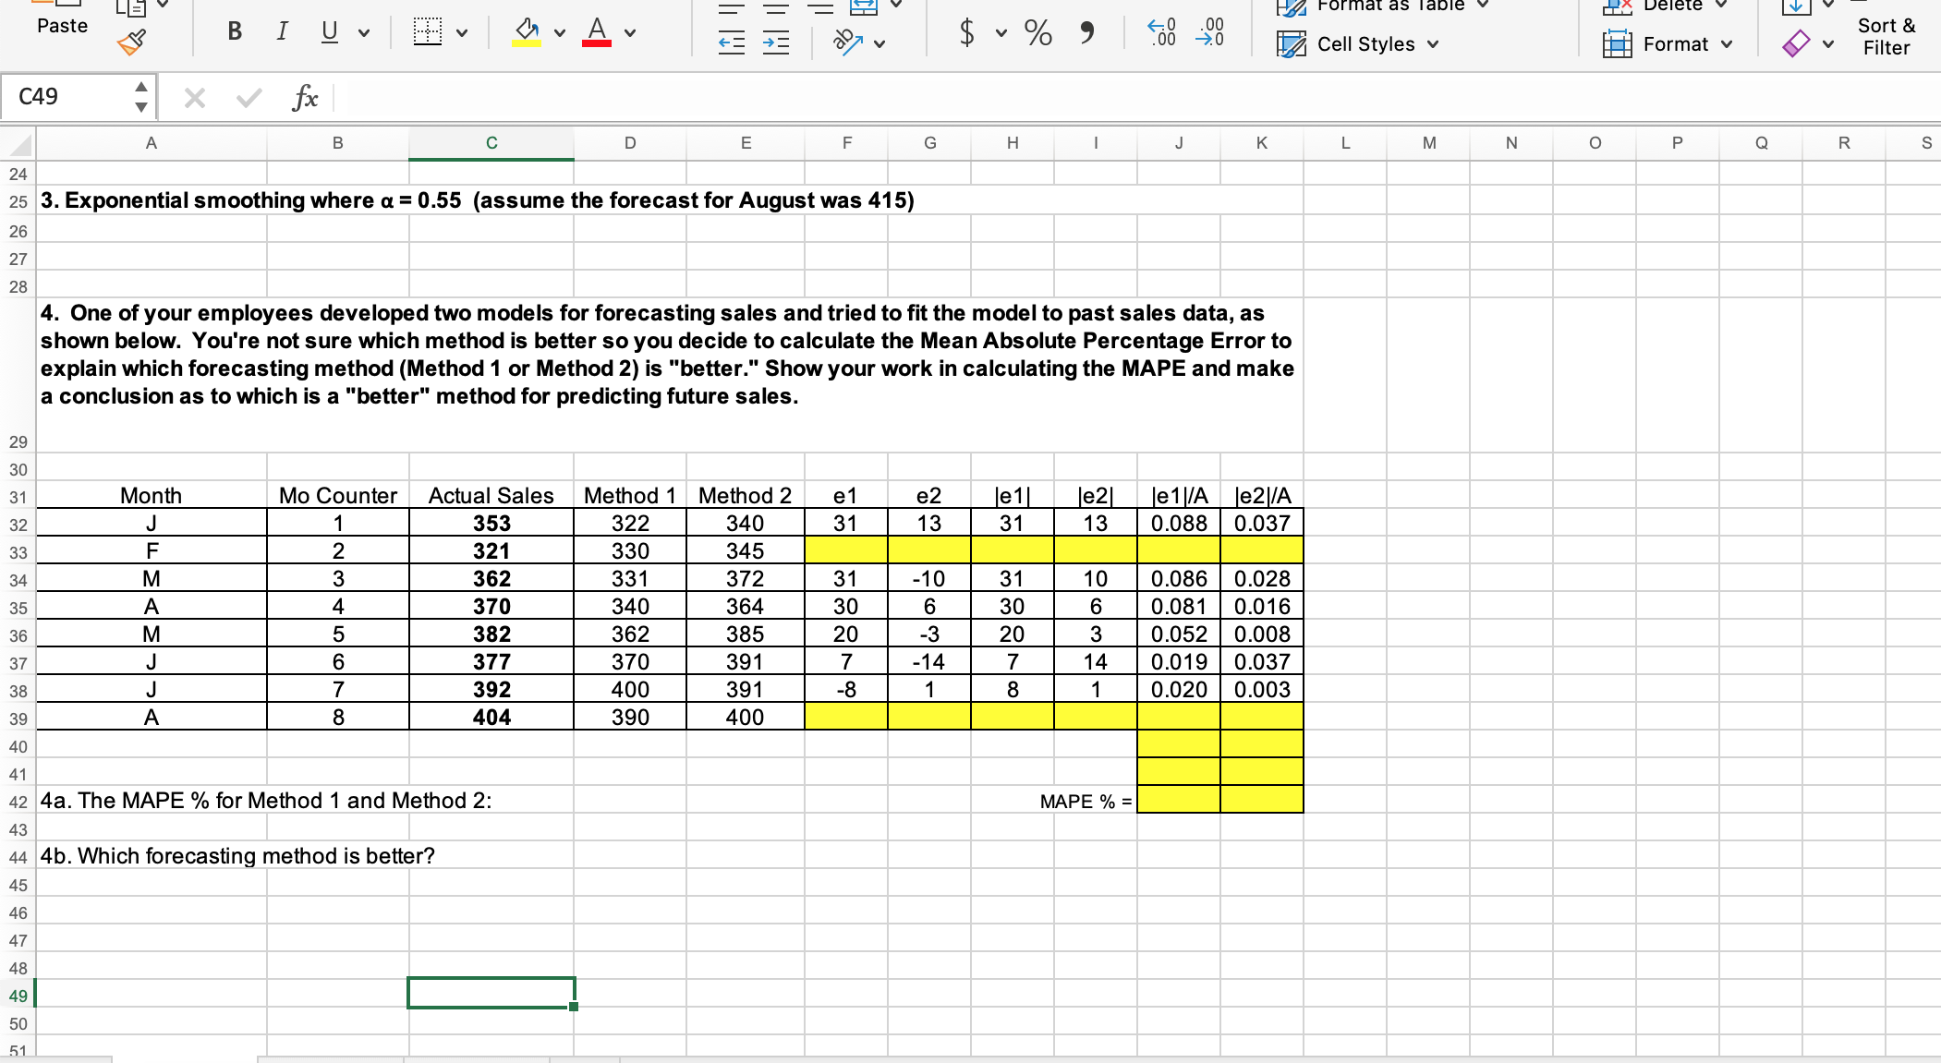Toggle bold formatting

(x=235, y=31)
